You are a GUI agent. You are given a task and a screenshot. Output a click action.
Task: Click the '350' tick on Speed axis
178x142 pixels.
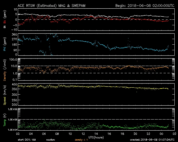14,89
